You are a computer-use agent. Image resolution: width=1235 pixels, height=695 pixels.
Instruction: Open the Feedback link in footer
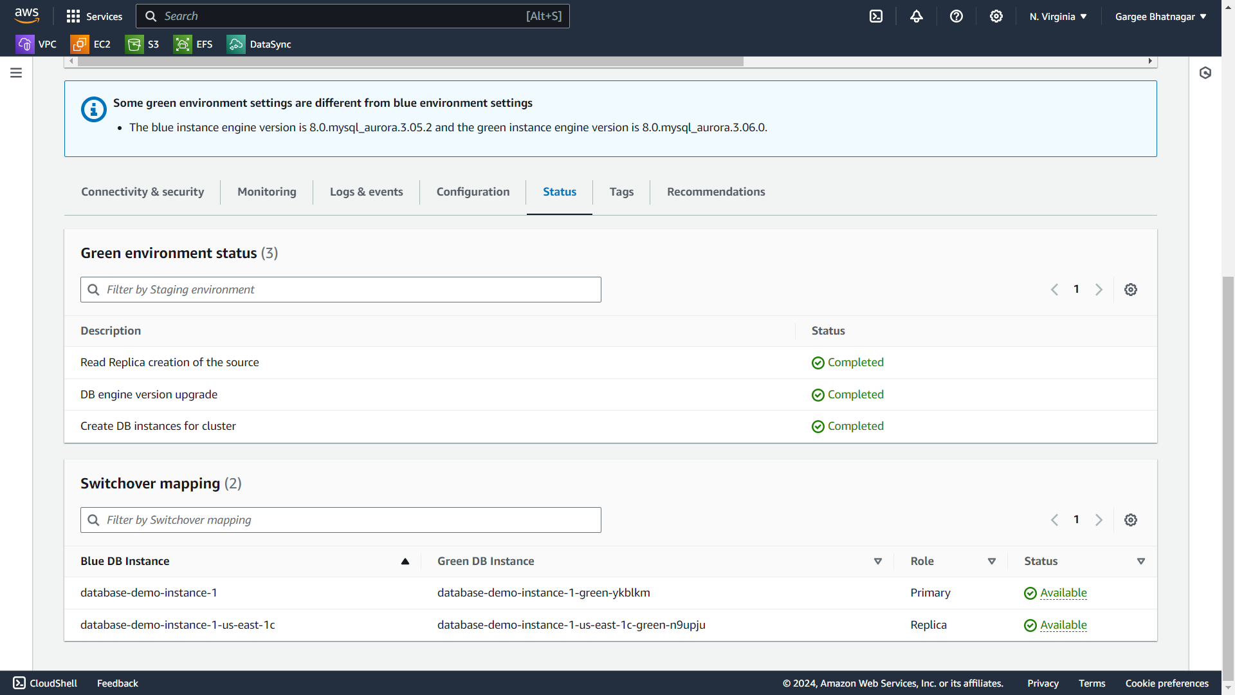coord(117,683)
